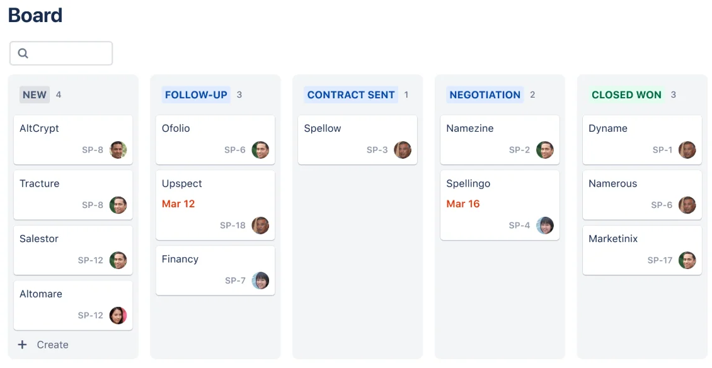The image size is (712, 368).
Task: Click the avatar on the Spellow card
Action: click(x=403, y=150)
